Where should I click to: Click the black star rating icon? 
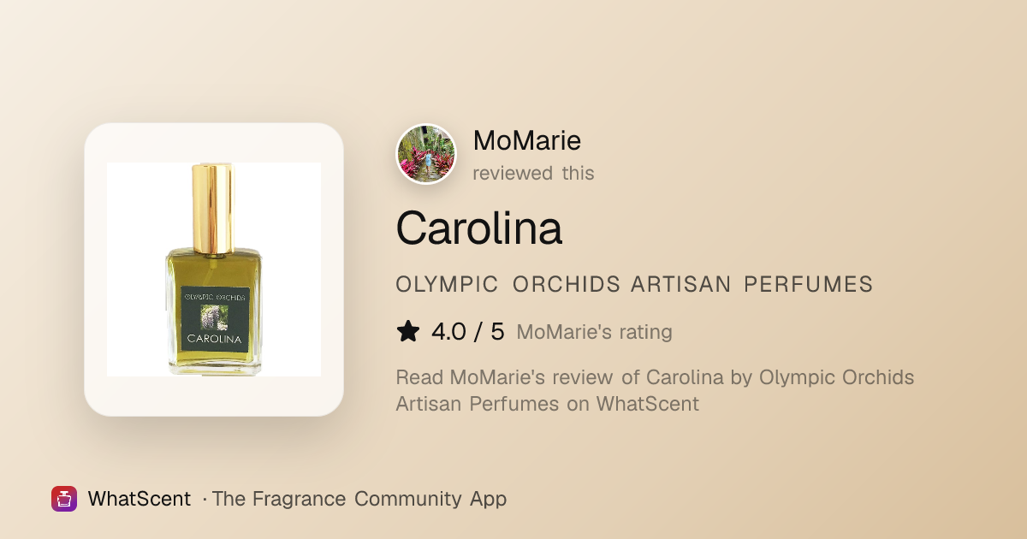point(408,332)
